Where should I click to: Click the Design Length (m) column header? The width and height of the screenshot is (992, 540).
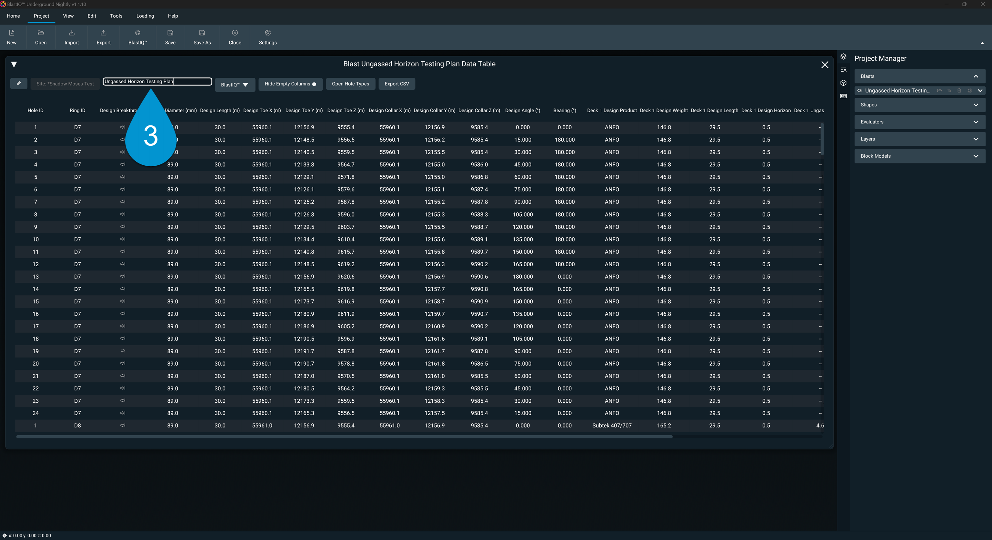coord(220,111)
